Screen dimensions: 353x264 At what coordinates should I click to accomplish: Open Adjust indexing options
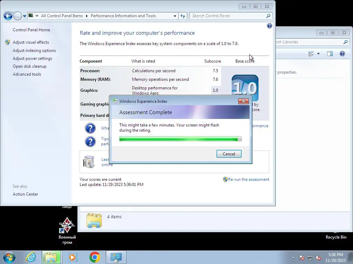[x=34, y=51]
